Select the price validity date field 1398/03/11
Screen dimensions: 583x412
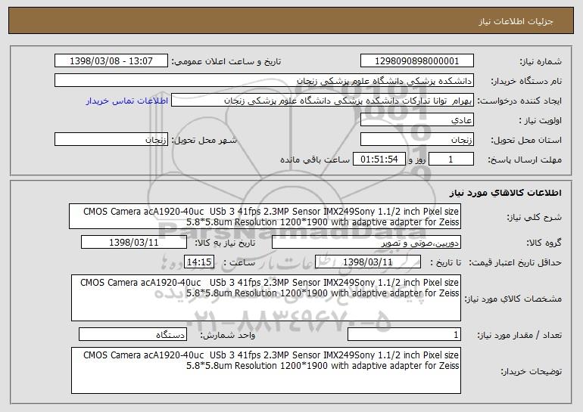point(368,262)
